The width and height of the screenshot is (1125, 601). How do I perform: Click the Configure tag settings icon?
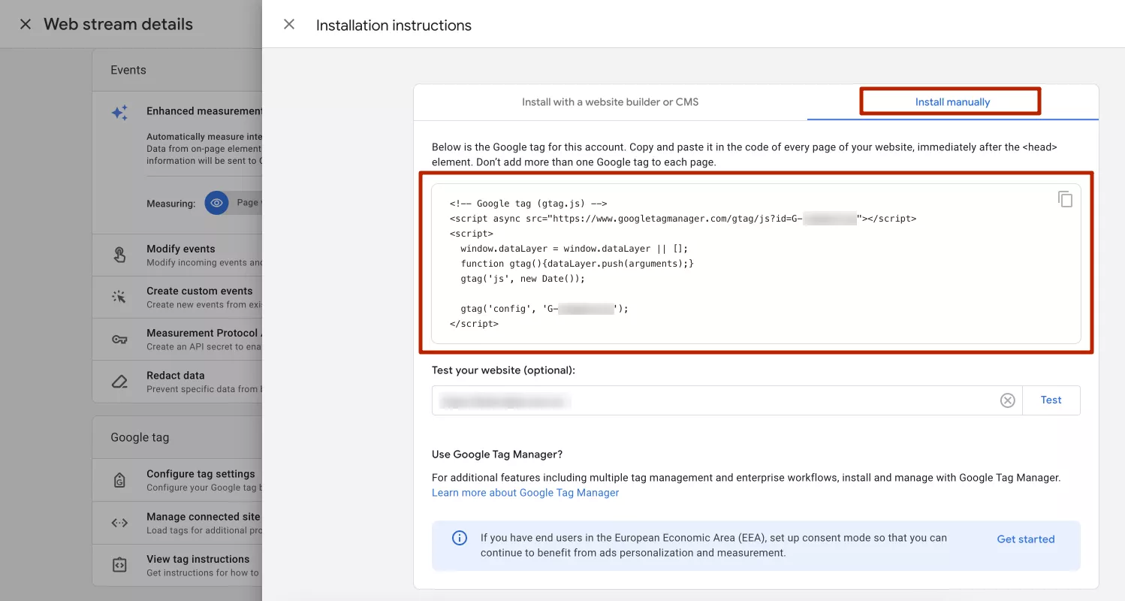(x=119, y=480)
